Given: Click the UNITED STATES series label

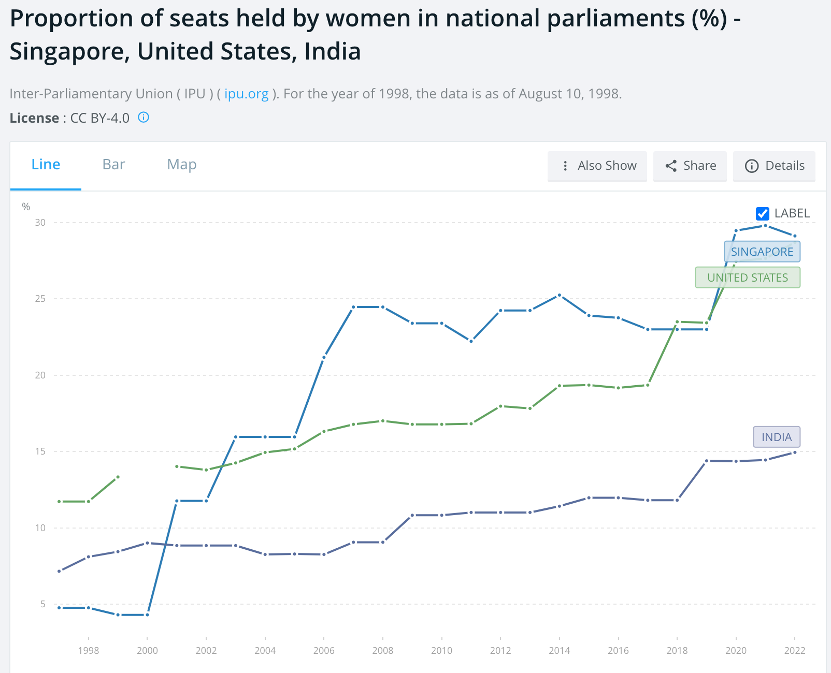Looking at the screenshot, I should point(747,277).
